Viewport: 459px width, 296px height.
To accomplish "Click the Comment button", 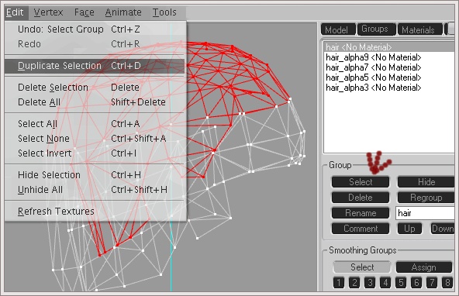I will coord(361,229).
